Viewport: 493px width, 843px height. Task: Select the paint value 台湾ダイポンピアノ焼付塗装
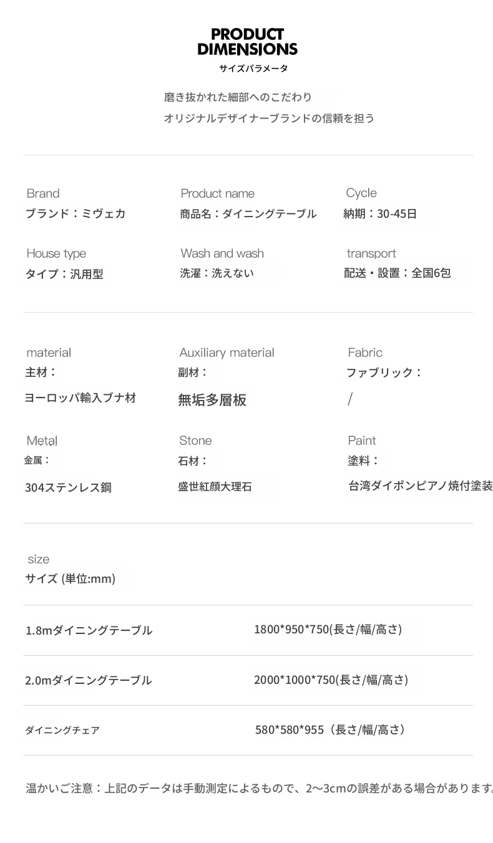pyautogui.click(x=420, y=485)
